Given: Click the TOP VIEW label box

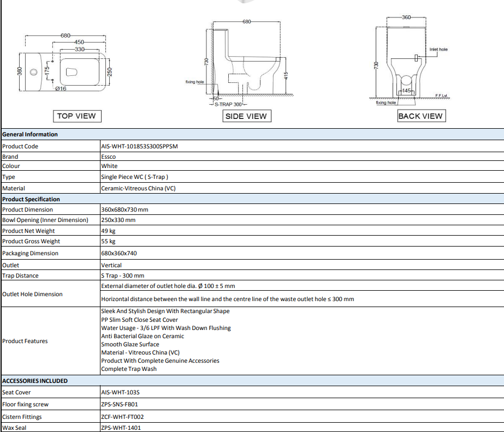Looking at the screenshot, I should 77,116.
